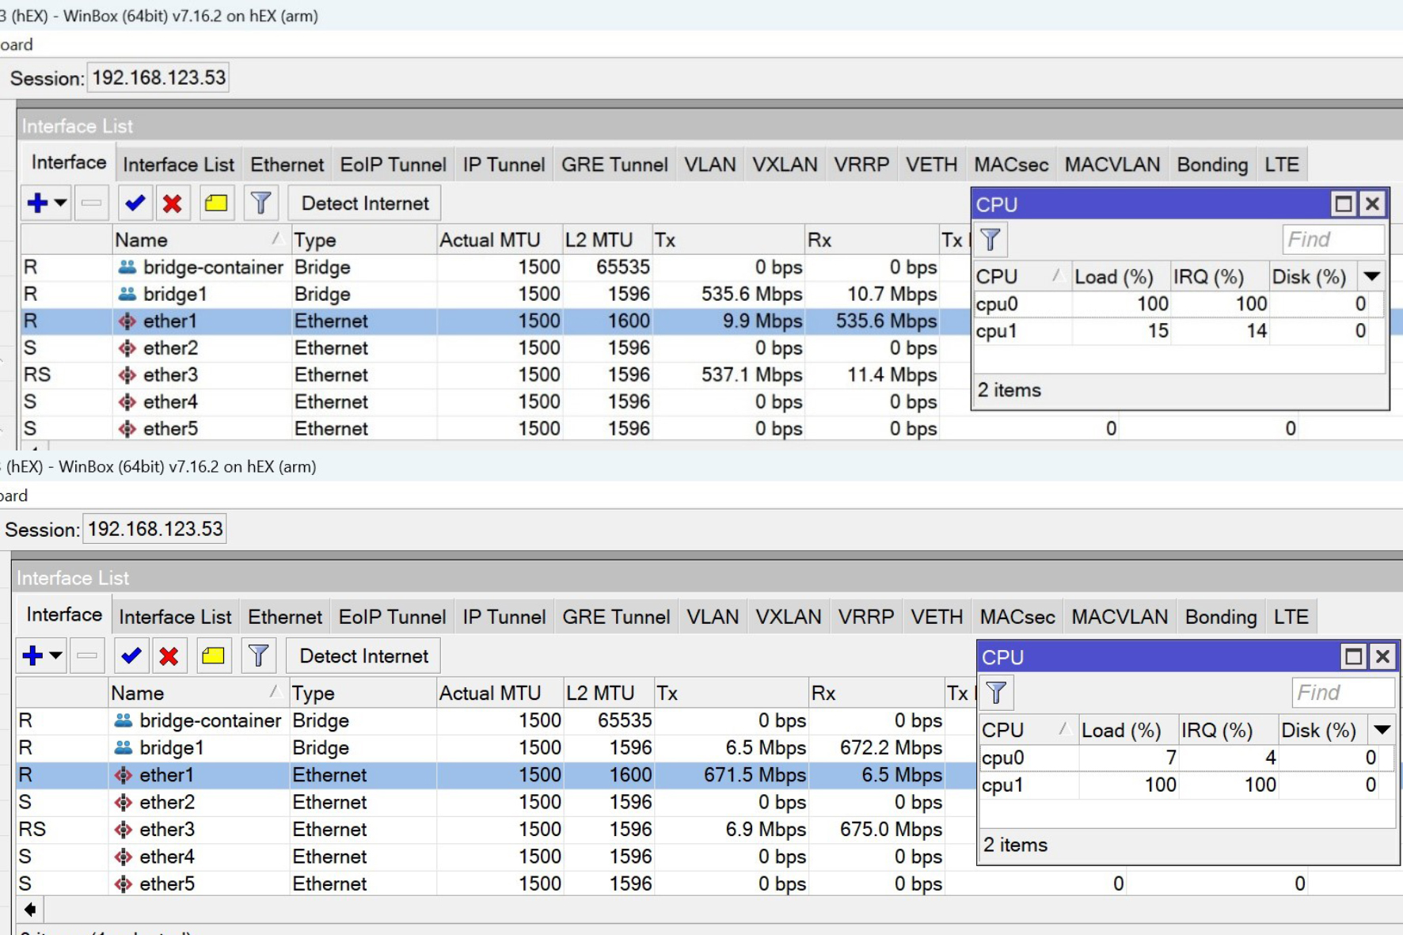Click the blue enable checkmark in the bottom window
Image resolution: width=1403 pixels, height=935 pixels.
131,656
